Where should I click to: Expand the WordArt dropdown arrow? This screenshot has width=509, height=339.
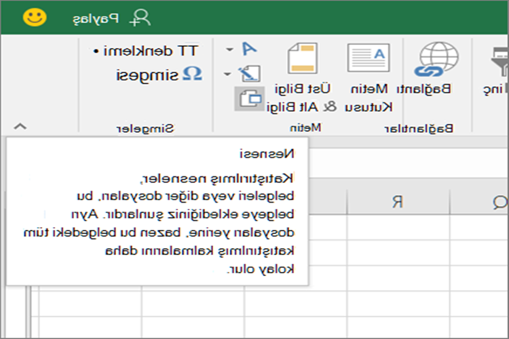[229, 49]
